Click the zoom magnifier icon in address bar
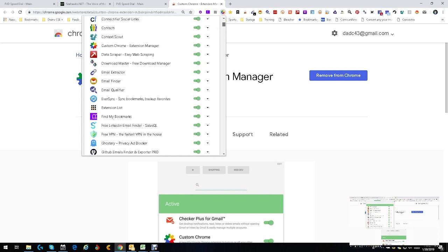This screenshot has width=448, height=252. coord(183,12)
